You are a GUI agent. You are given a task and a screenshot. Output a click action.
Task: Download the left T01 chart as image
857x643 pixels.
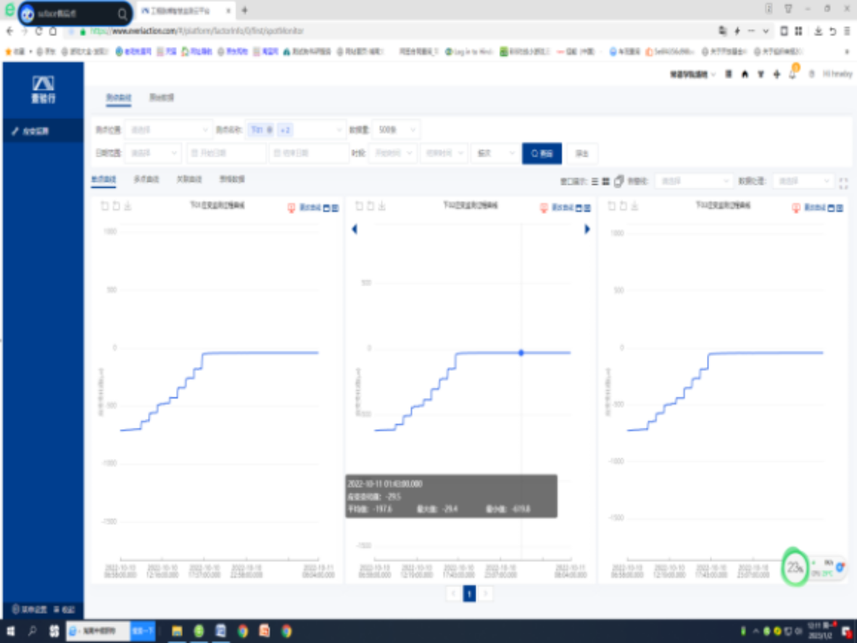[x=128, y=206]
